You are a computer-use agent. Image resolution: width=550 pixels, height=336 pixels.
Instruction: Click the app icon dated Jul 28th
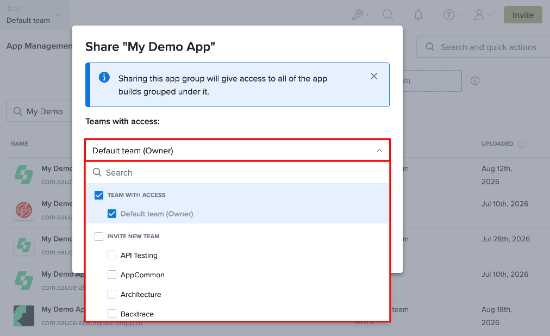(24, 245)
